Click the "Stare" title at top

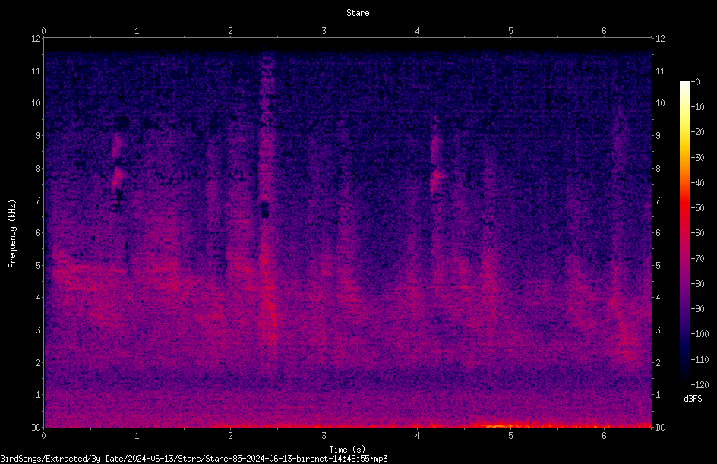pyautogui.click(x=358, y=13)
